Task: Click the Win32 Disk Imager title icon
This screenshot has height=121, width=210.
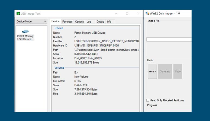Action: click(147, 13)
